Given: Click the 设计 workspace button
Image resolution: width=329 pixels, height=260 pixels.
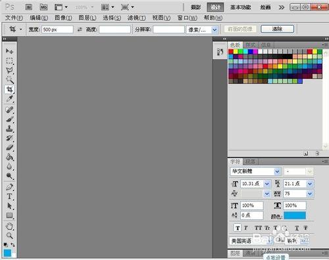Looking at the screenshot, I should click(215, 7).
